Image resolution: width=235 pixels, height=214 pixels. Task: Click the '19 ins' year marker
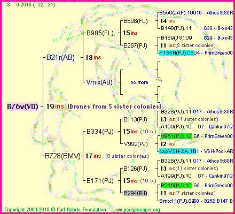(x=55, y=106)
